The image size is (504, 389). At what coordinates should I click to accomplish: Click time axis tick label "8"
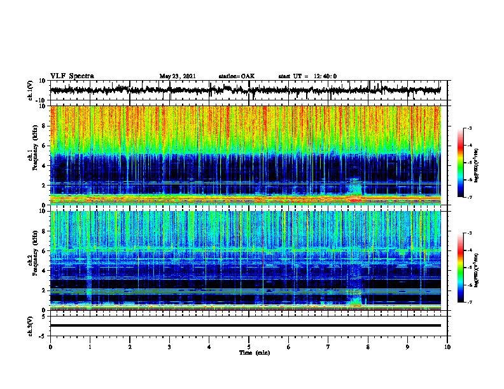368,347
